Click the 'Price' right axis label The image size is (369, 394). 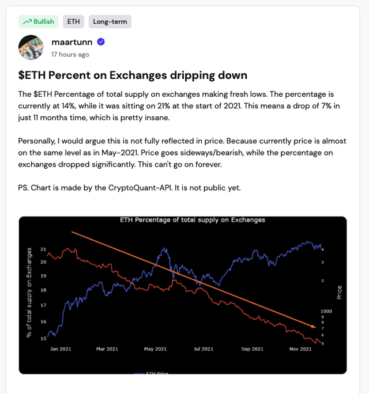340,292
